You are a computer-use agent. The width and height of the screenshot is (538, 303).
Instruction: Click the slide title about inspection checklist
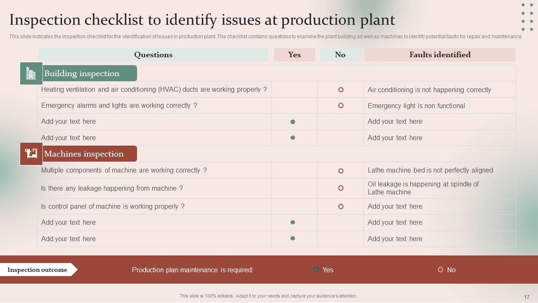202,20
